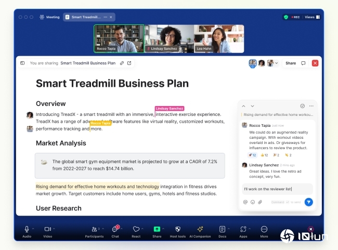Open the Views layout menu

(x=312, y=17)
